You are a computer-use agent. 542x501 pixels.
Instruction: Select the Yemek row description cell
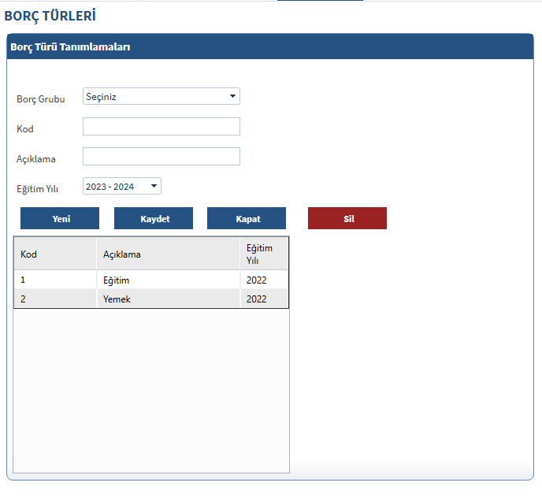point(168,299)
